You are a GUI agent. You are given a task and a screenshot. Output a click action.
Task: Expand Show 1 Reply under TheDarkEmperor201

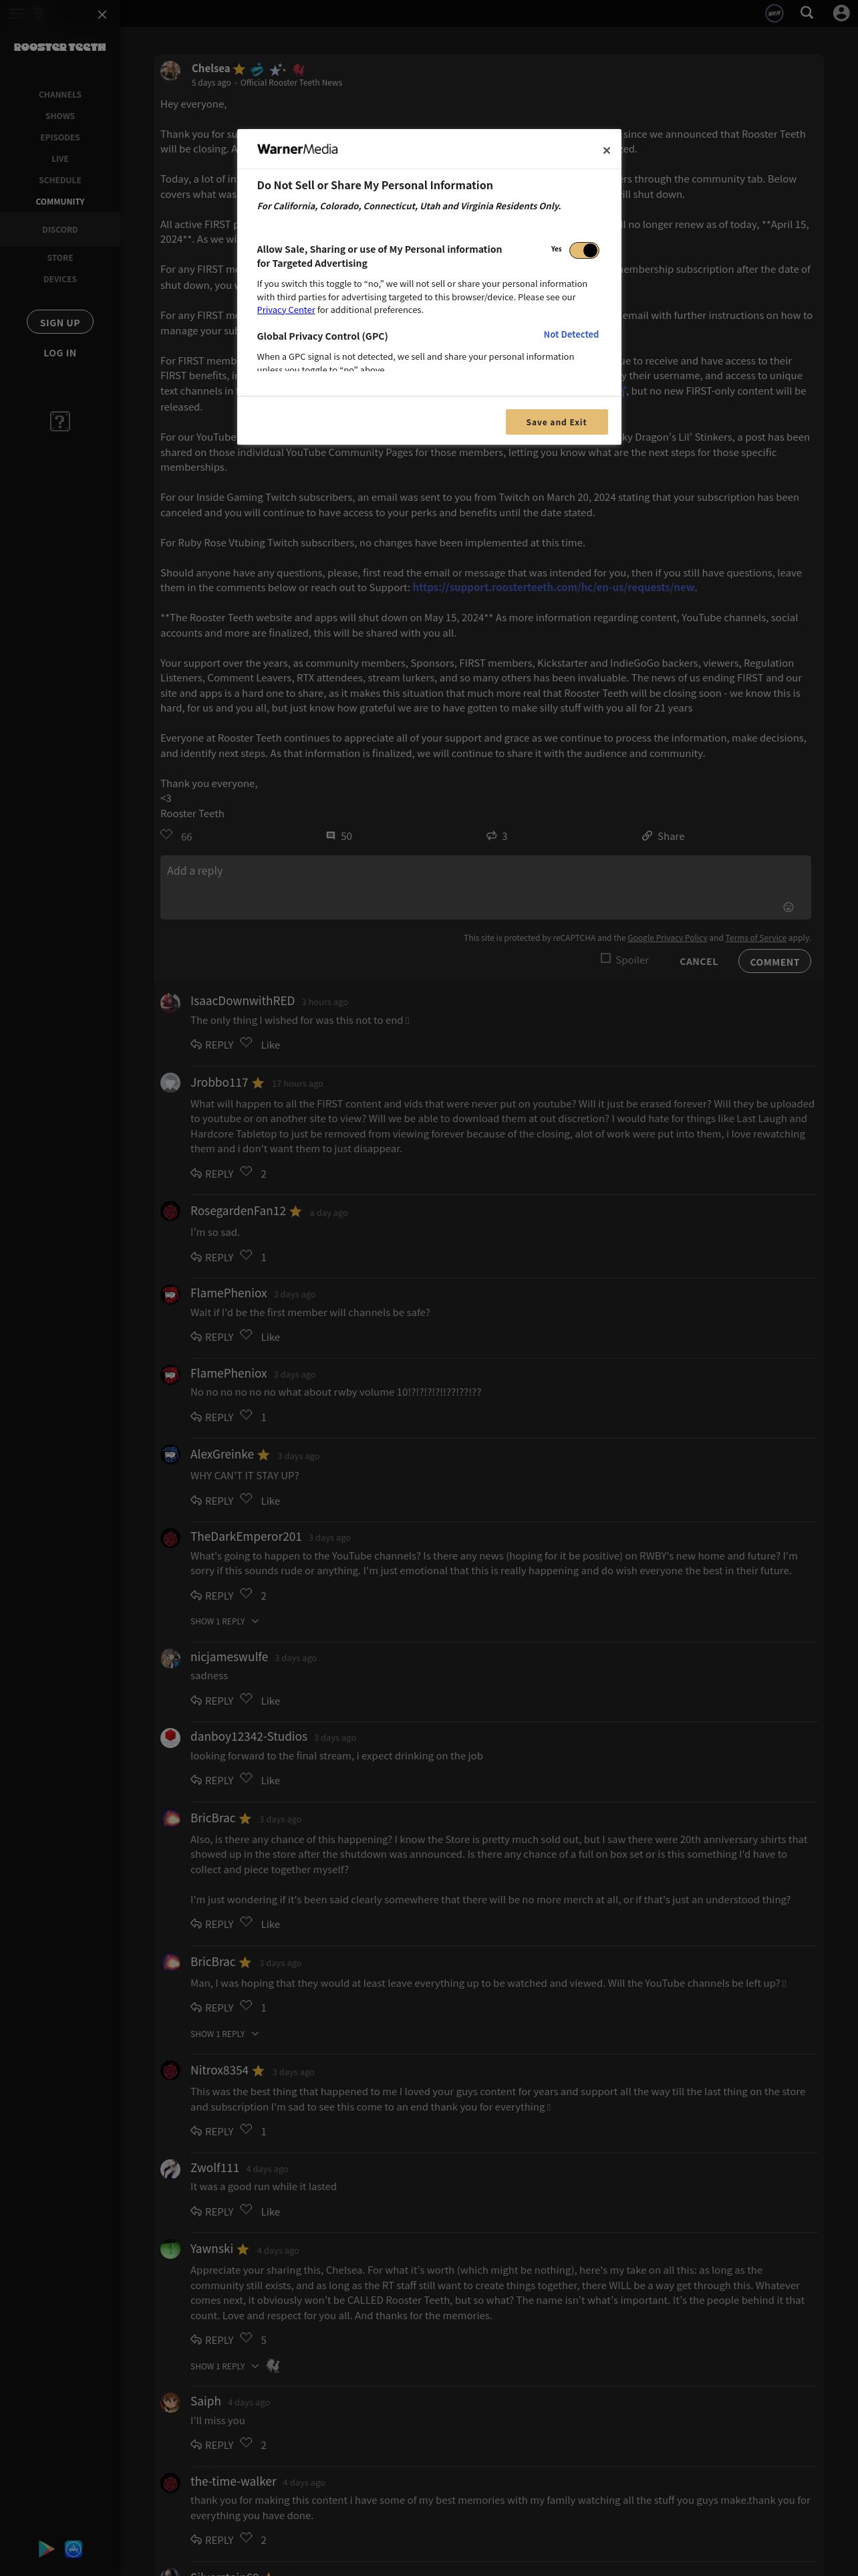225,1621
